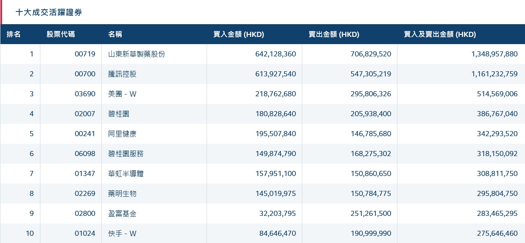Select the 美團 - W row name
Screen dimensions: 525x243
point(122,94)
